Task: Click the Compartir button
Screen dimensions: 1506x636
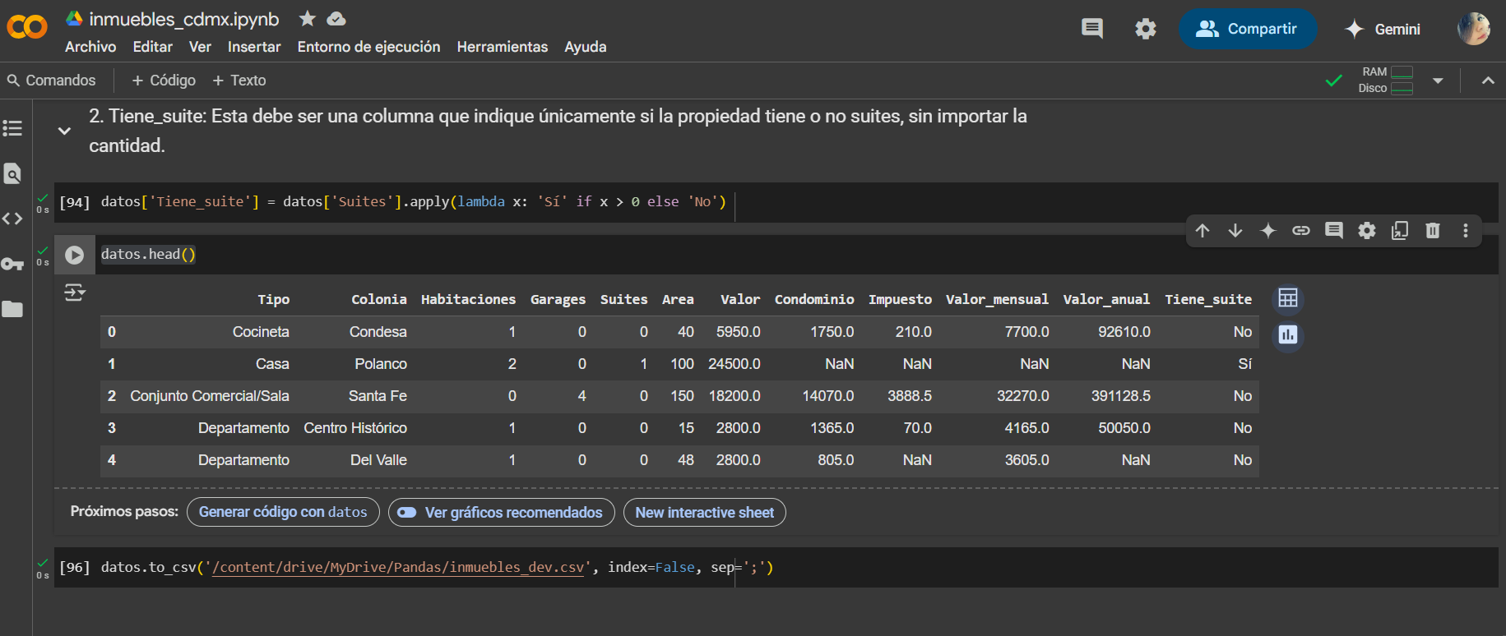Action: click(x=1247, y=29)
